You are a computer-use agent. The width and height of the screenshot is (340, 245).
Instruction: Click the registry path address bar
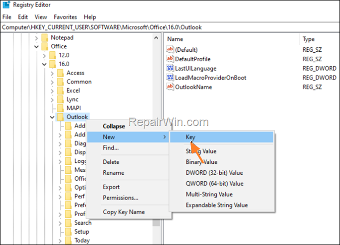[x=170, y=27]
